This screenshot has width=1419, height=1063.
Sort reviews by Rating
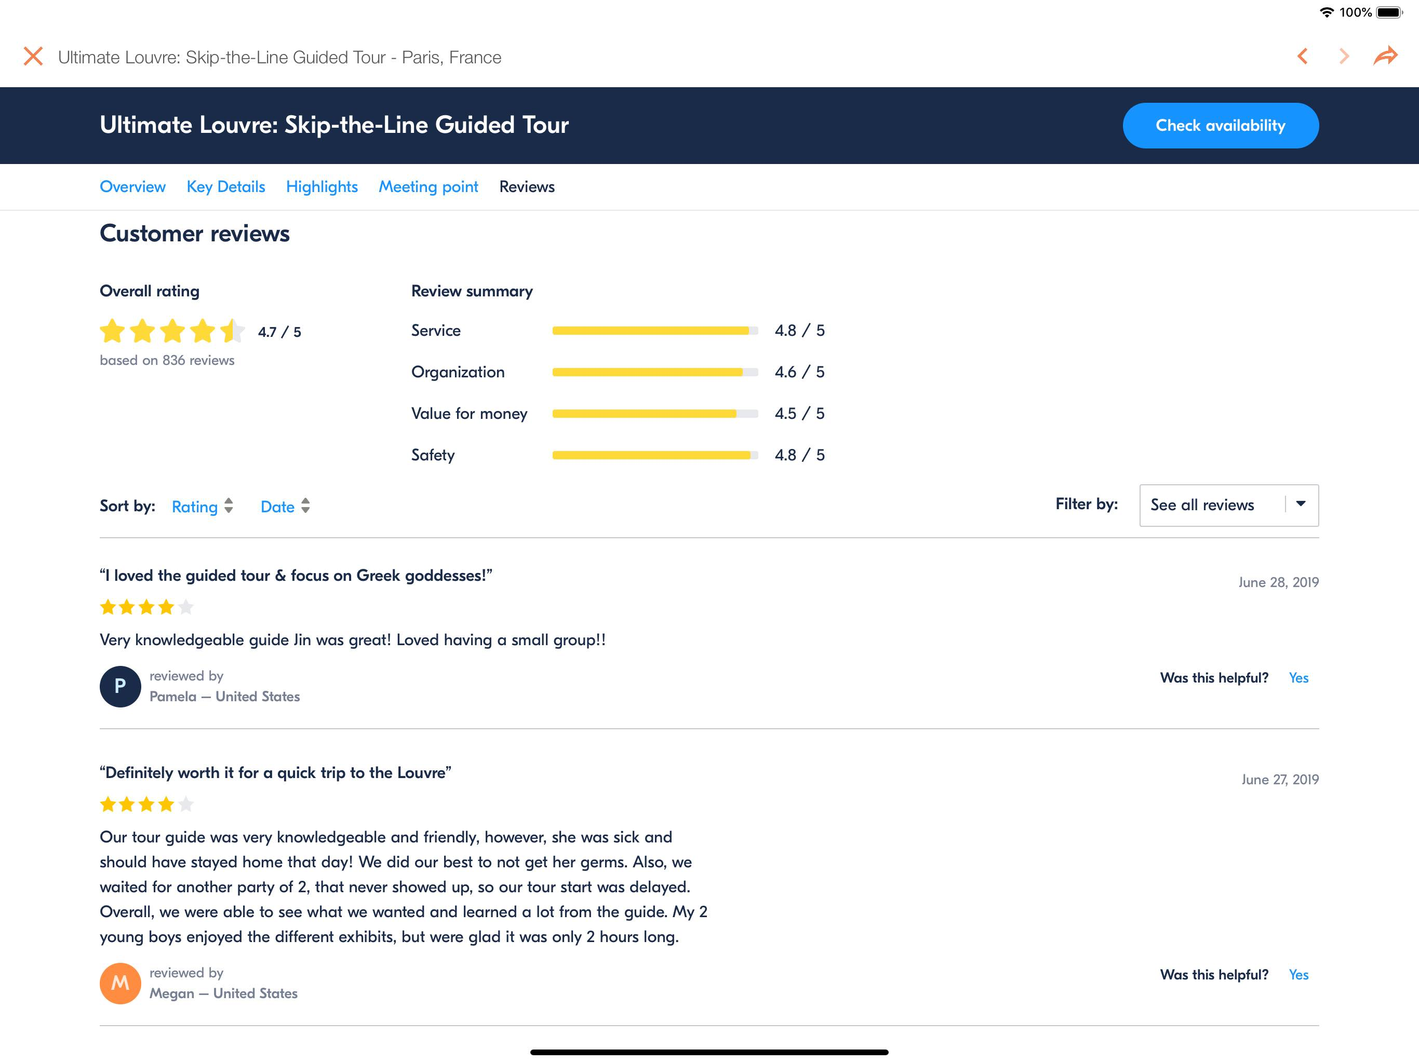tap(195, 507)
